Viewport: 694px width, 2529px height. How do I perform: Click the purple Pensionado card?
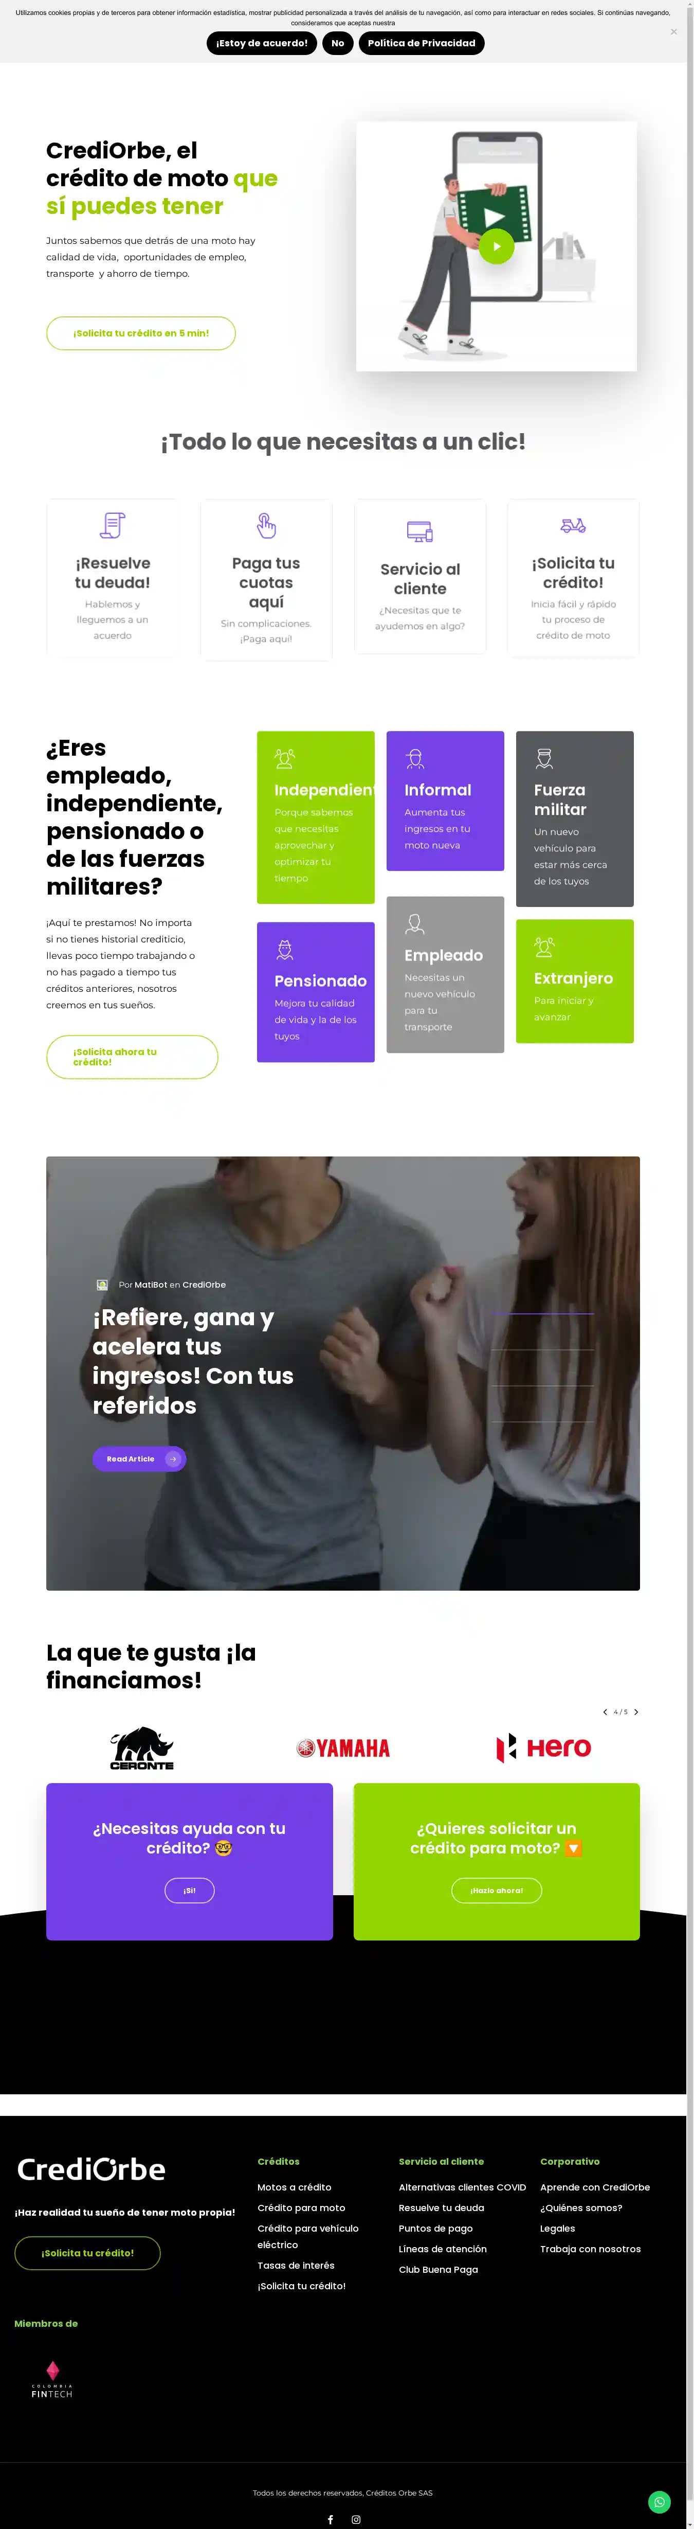pyautogui.click(x=315, y=991)
